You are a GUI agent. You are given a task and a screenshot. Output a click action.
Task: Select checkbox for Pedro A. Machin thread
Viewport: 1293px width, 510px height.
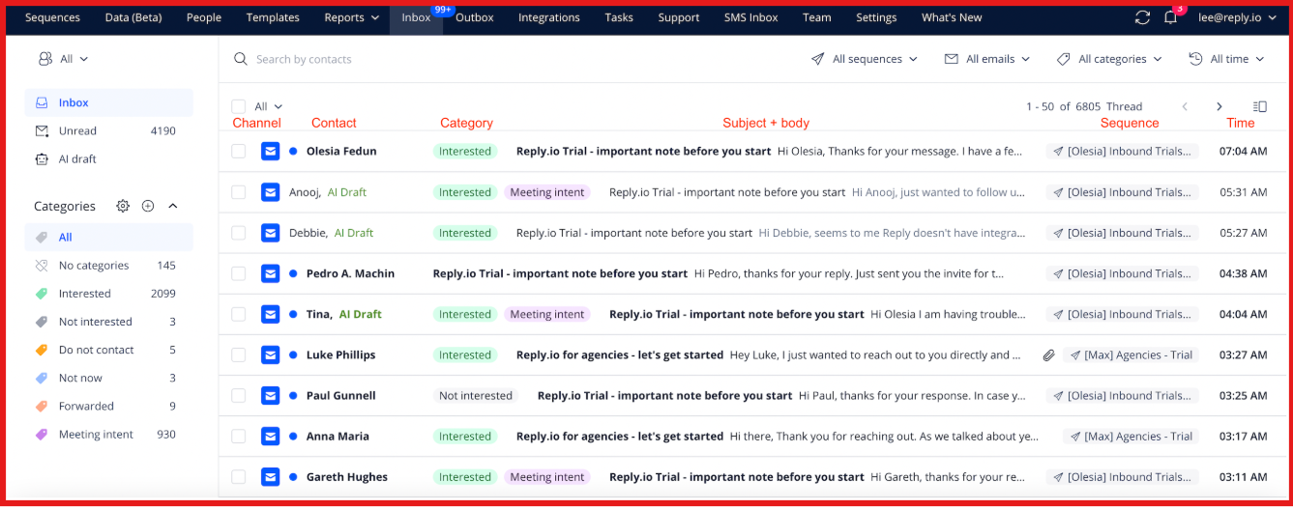click(238, 273)
